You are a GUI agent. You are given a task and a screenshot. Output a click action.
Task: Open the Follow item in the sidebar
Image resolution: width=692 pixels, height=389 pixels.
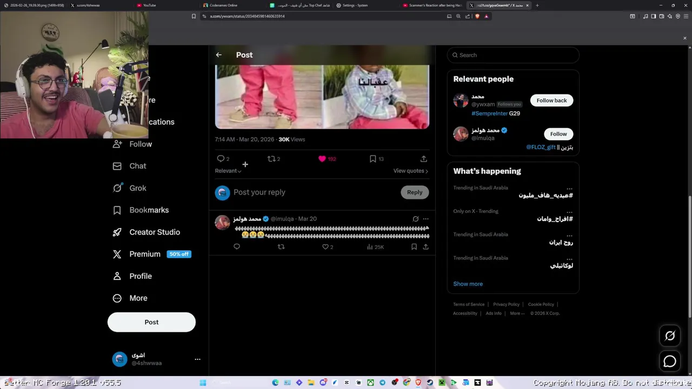(132, 144)
